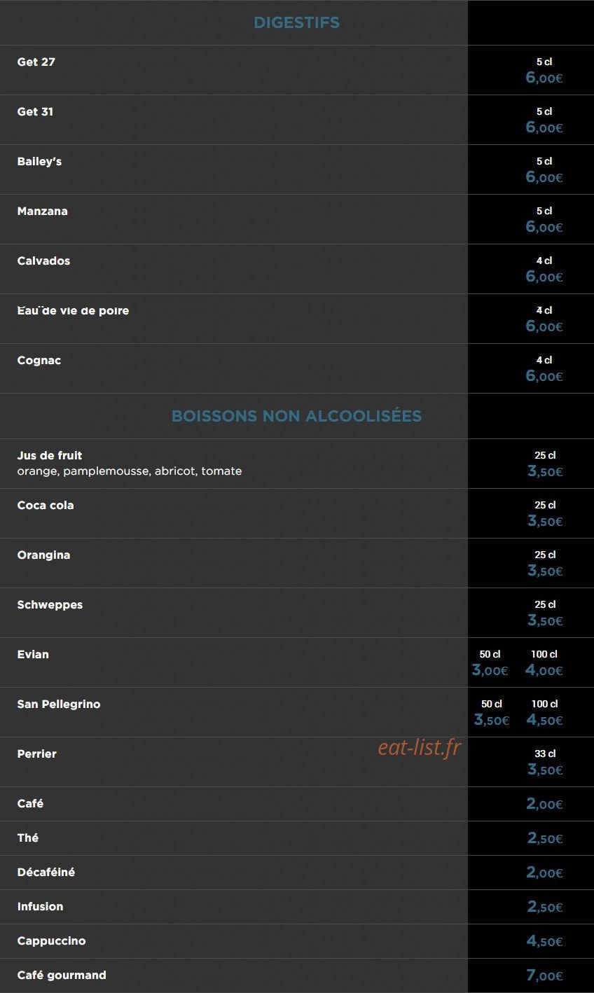Click the Manzana 6,00€ price

[x=544, y=227]
